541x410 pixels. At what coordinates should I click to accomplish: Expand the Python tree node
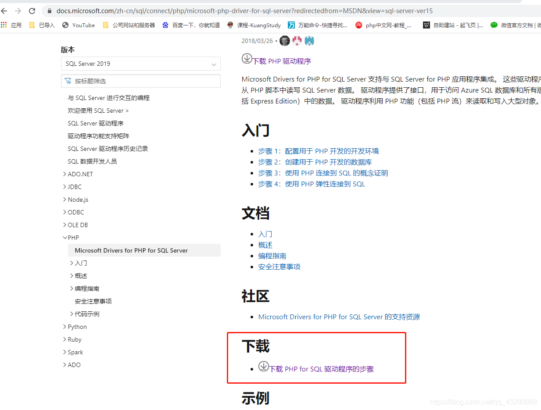(x=65, y=327)
